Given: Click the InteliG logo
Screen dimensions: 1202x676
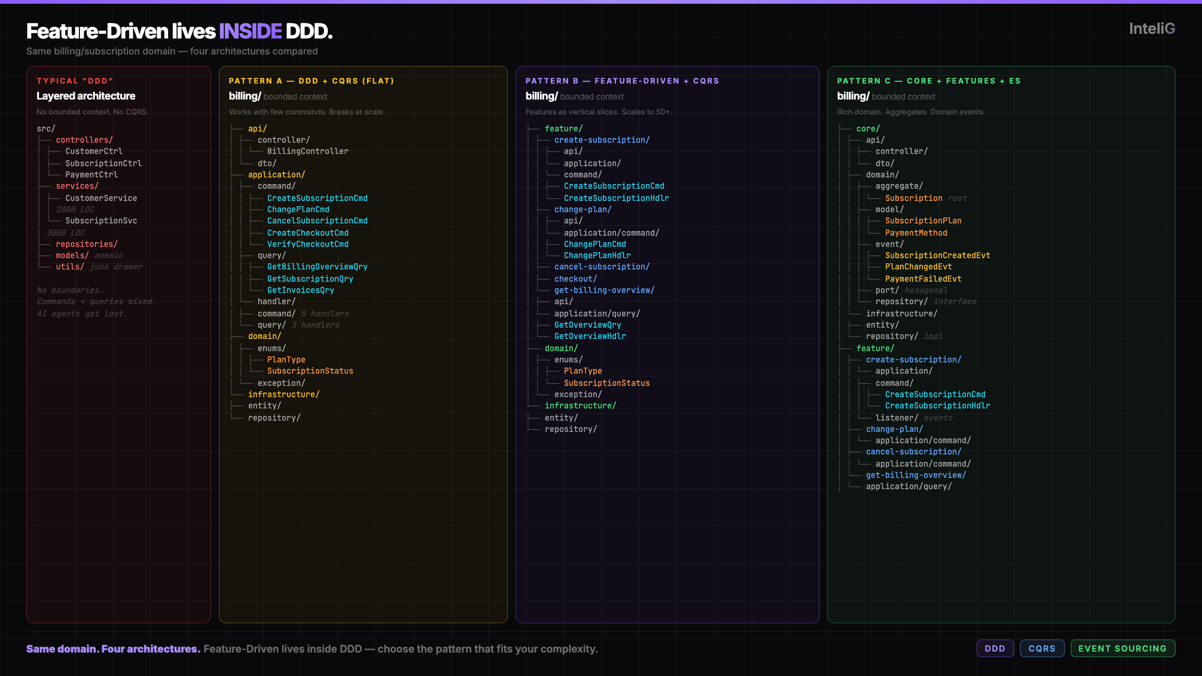Looking at the screenshot, I should tap(1151, 28).
